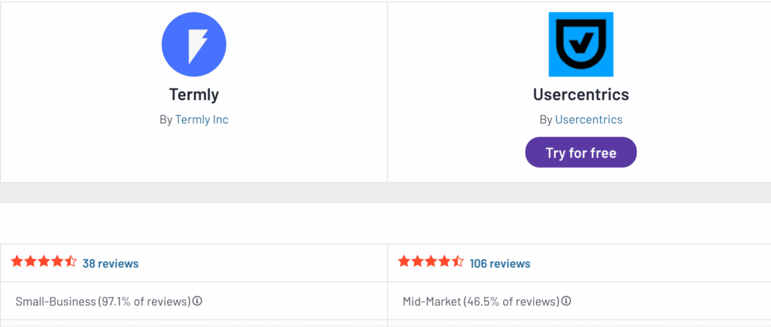Click the Usercentrics product name heading
Viewport: 771px width, 327px height.
click(x=581, y=94)
